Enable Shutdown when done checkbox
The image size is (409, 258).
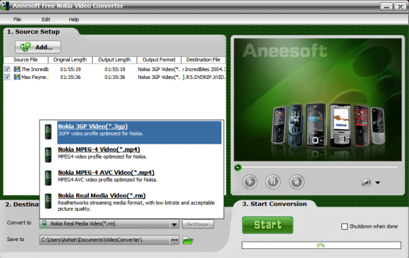pos(344,226)
